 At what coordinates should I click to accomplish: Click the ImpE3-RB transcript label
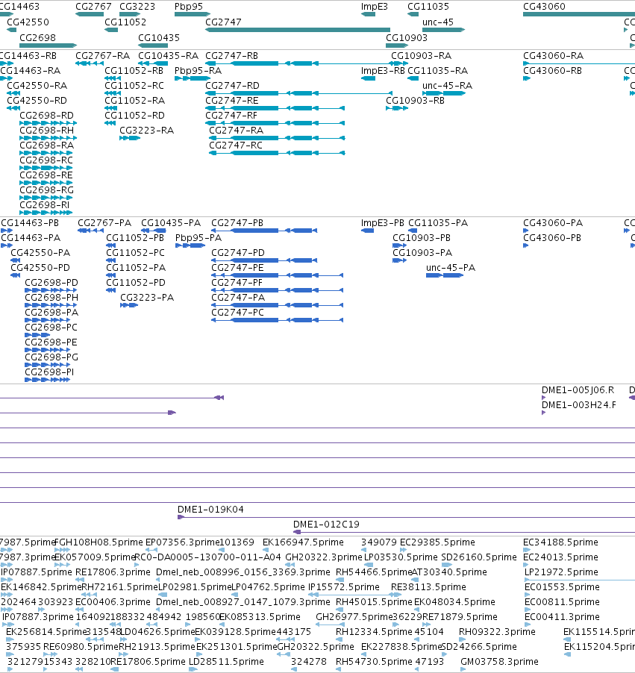(383, 71)
